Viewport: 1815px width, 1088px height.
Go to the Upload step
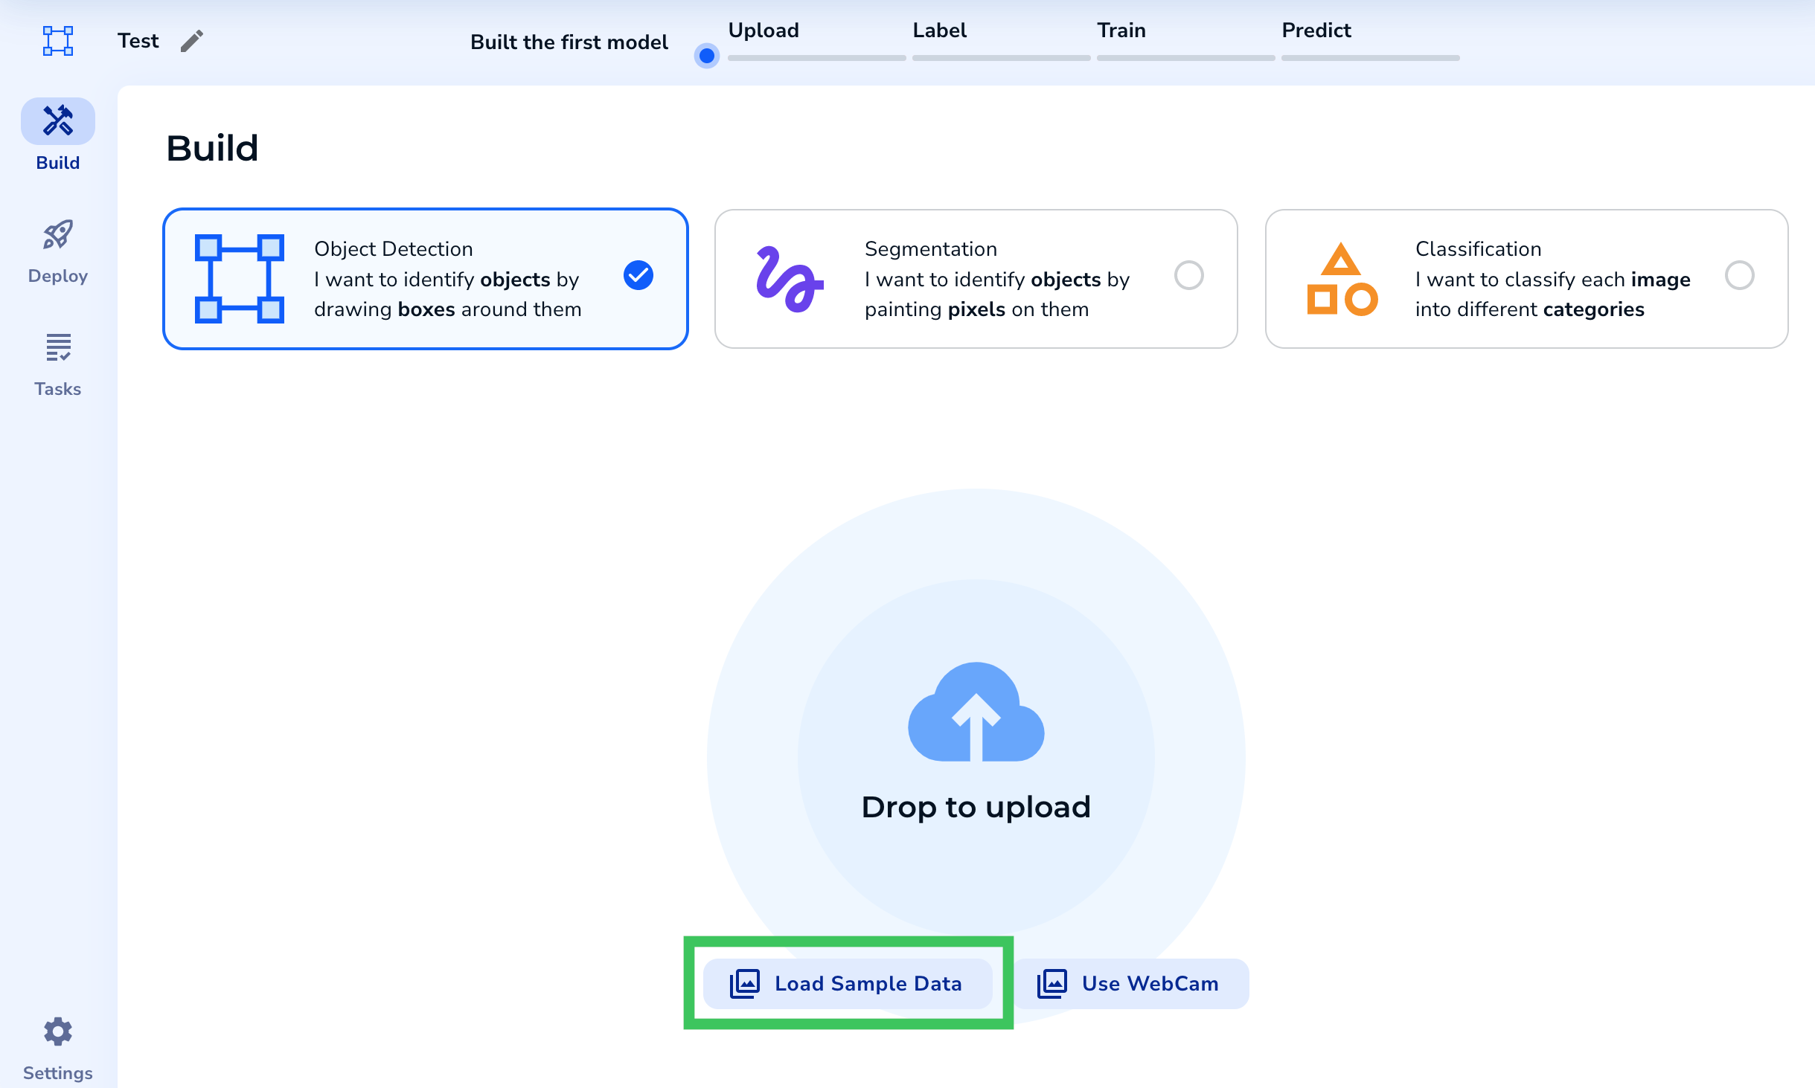click(x=764, y=30)
